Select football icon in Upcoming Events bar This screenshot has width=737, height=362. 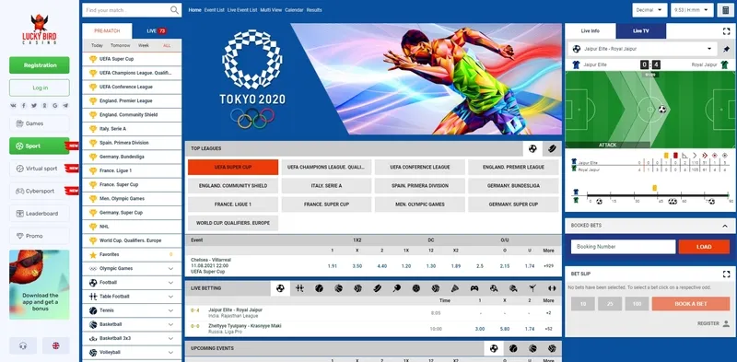pos(494,348)
